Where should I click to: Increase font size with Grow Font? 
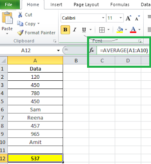128,18
